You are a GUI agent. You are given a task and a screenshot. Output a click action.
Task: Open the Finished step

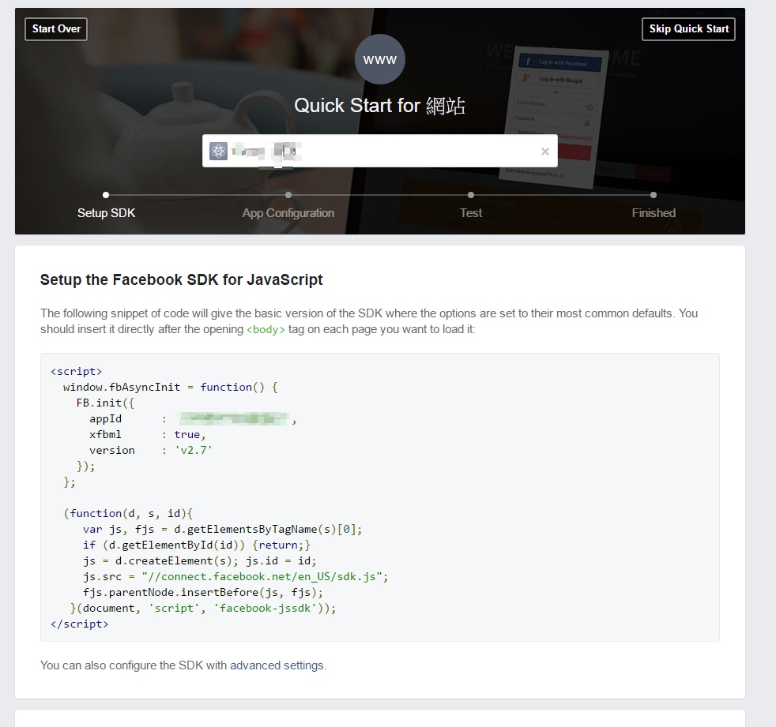coord(654,213)
